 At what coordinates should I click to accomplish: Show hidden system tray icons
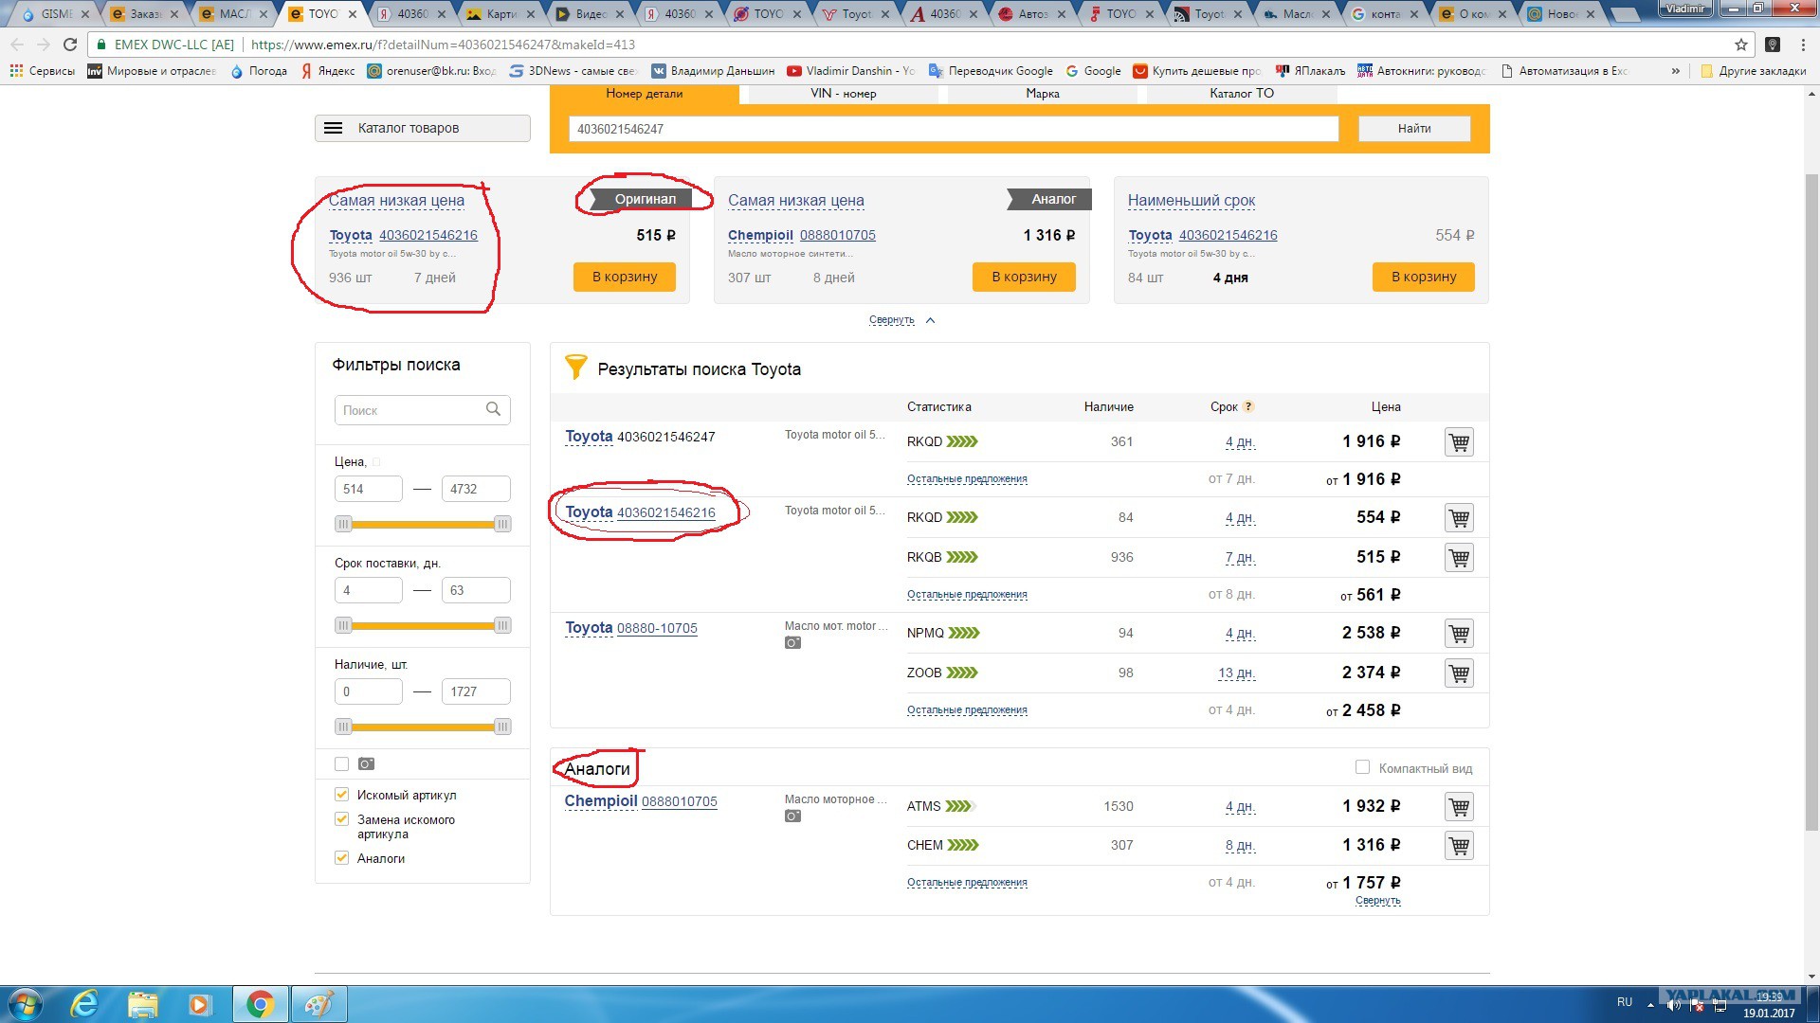(x=1650, y=1004)
